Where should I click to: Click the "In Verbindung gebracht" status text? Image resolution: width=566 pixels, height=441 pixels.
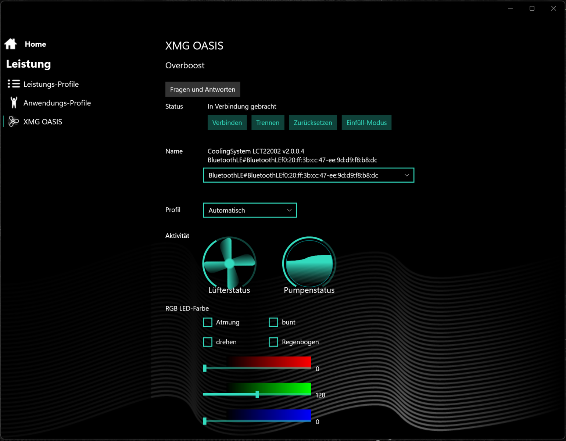(x=242, y=106)
